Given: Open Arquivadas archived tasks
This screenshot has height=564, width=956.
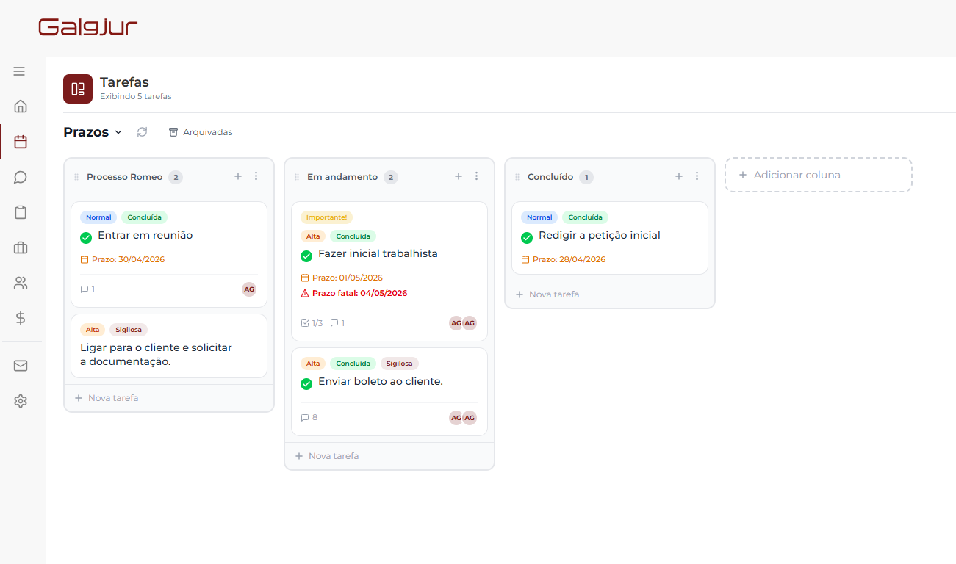Looking at the screenshot, I should pyautogui.click(x=201, y=132).
